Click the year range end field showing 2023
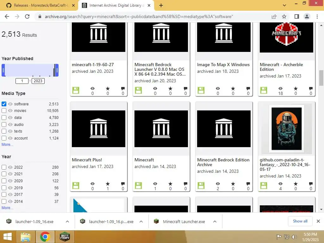This screenshot has width=324, height=243. pyautogui.click(x=38, y=81)
